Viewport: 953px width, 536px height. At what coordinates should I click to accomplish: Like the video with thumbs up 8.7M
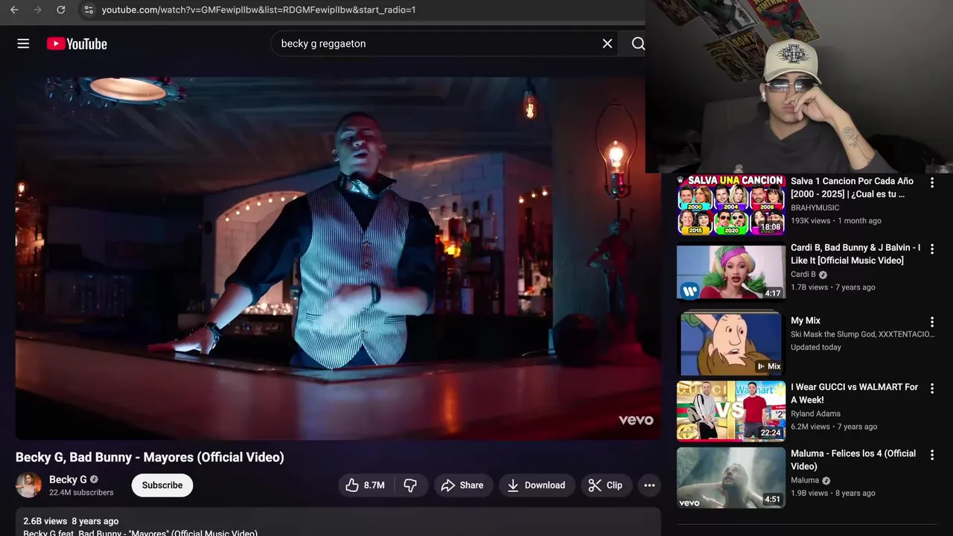pos(365,485)
